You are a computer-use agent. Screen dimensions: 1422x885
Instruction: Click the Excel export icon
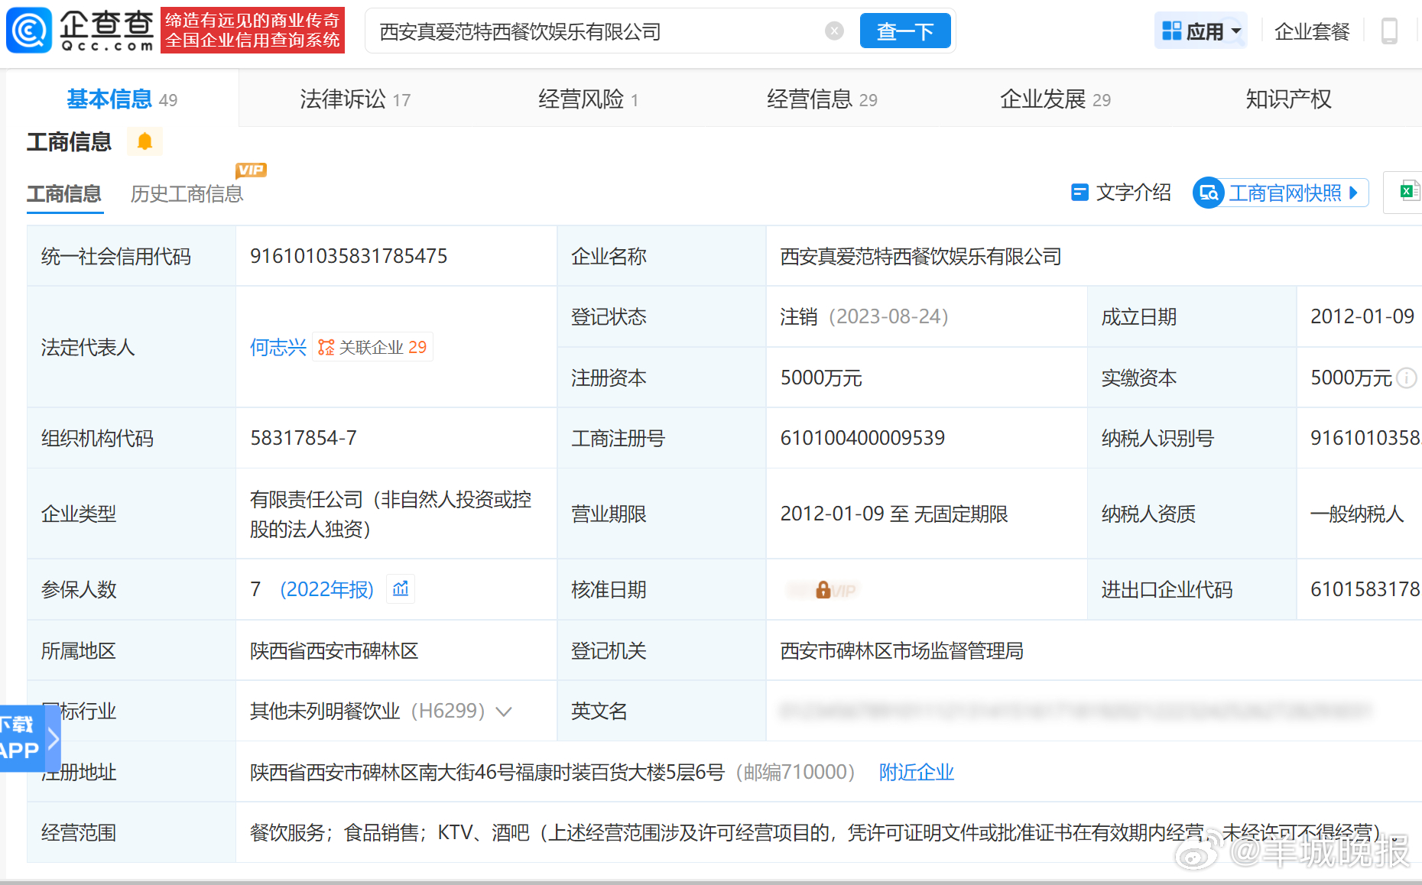coord(1409,192)
